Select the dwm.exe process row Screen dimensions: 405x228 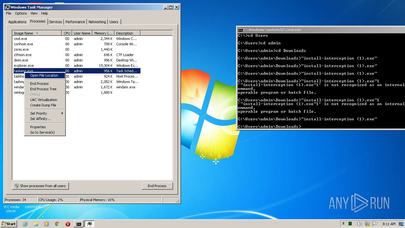point(76,60)
